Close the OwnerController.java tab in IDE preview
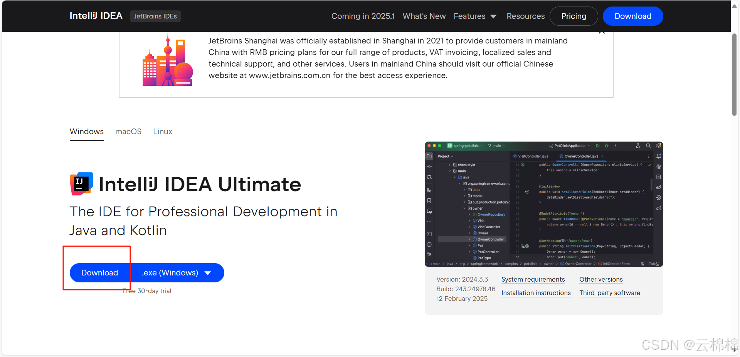The height and width of the screenshot is (357, 740). (x=602, y=156)
